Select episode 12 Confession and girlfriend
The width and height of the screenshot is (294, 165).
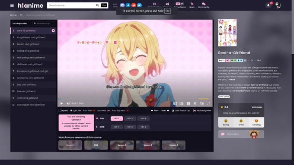[x=33, y=105]
